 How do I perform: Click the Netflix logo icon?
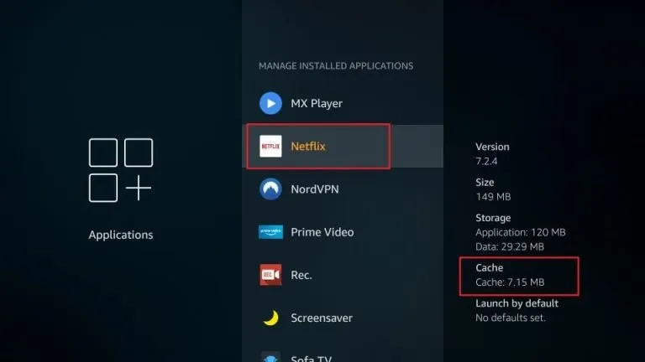[270, 146]
